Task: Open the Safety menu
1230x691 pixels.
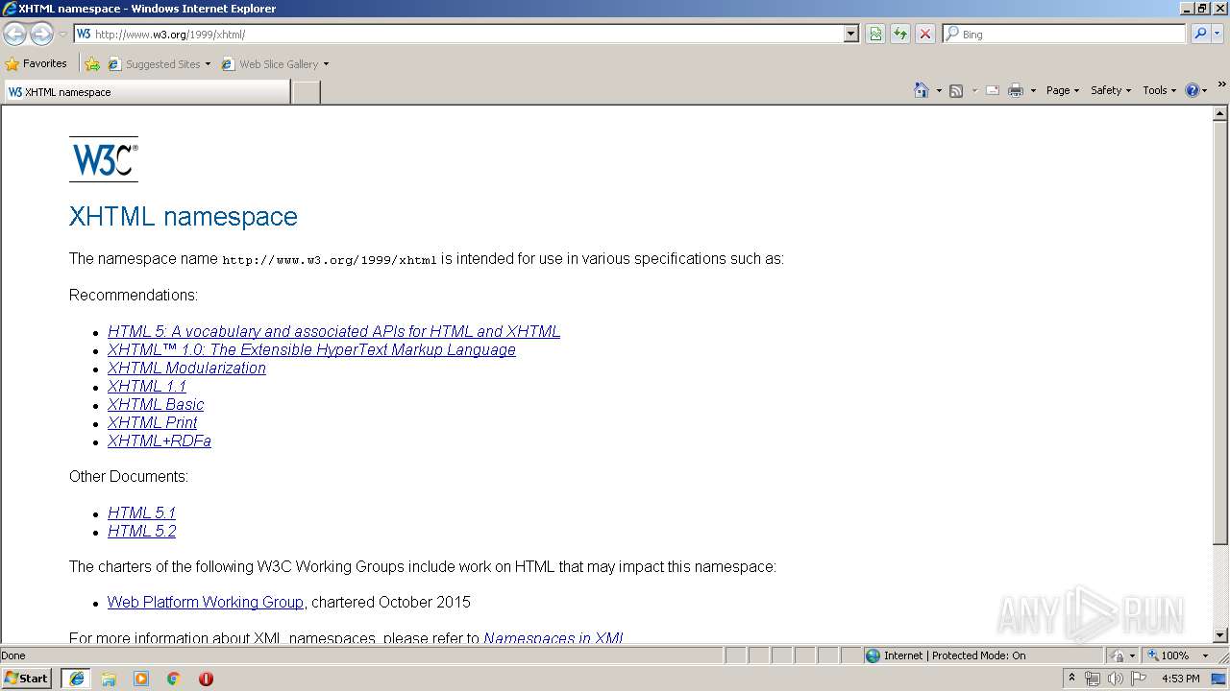Action: 1111,90
